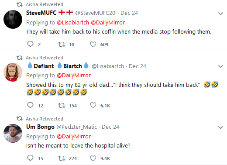Open Defiant Biartch's angry girl avatar
227x165 pixels.
(13, 72)
